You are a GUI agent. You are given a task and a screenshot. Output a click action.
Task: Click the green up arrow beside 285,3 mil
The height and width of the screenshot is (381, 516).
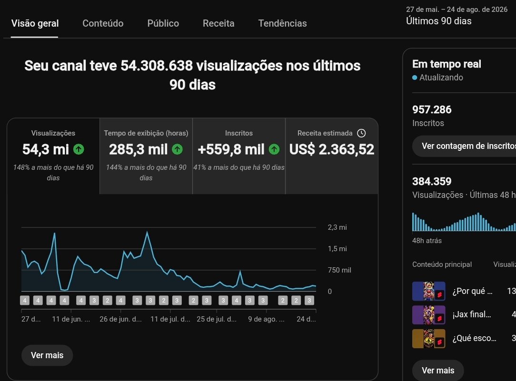tap(177, 149)
